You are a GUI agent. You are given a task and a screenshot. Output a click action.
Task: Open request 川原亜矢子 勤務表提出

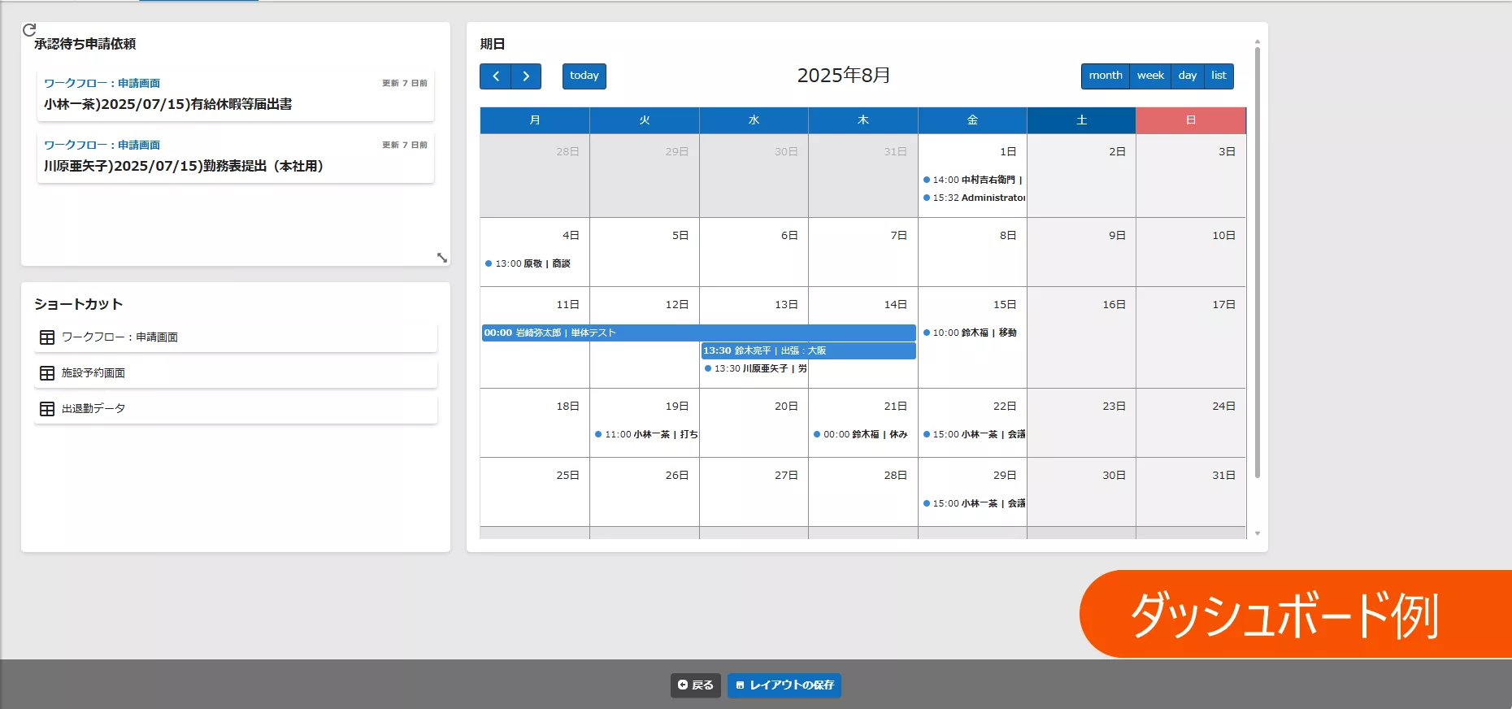pos(236,157)
